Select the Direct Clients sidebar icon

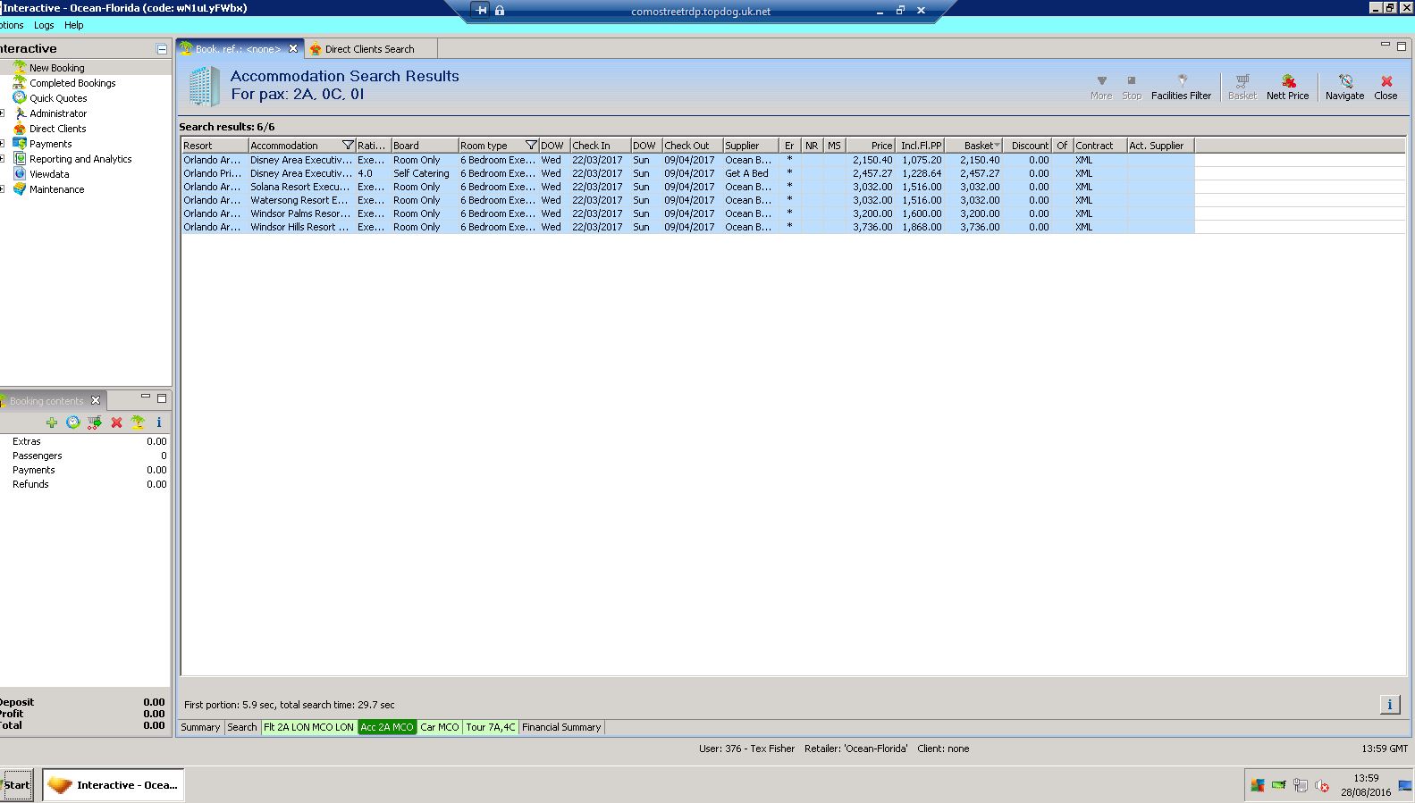[x=19, y=129]
